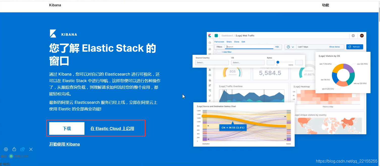380x166 pixels.
Task: Close the floating toolbar with X icon
Action: [31, 149]
